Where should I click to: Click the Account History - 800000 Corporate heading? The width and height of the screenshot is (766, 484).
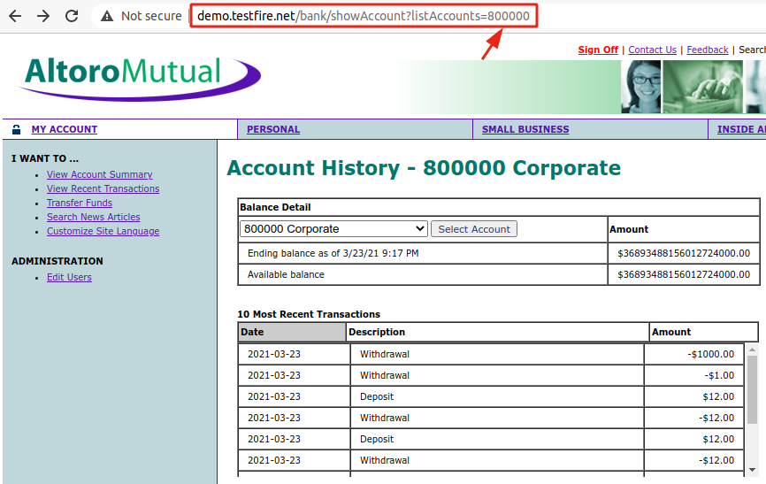424,168
